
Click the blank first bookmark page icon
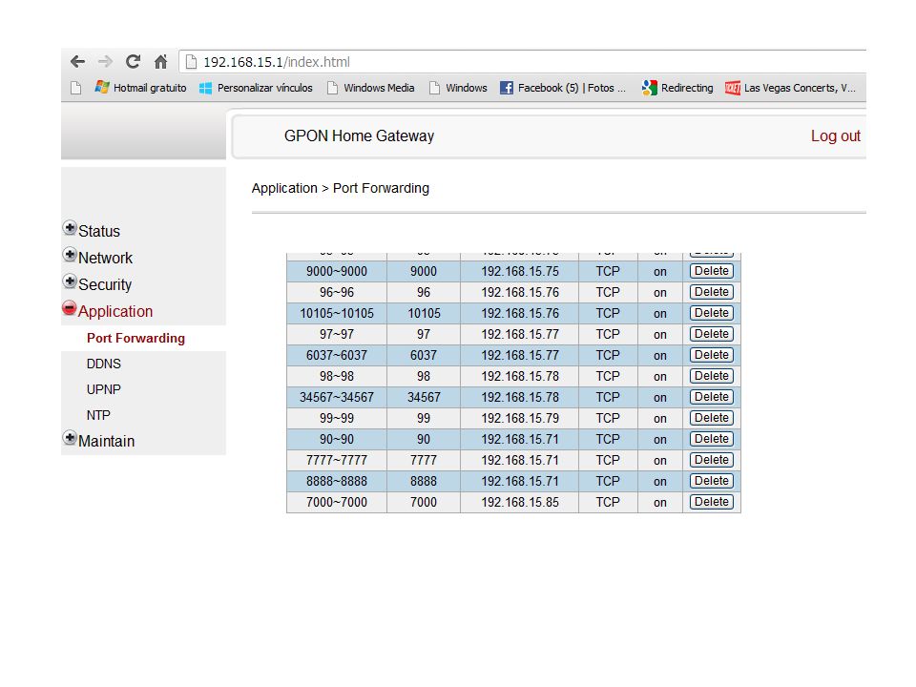76,88
